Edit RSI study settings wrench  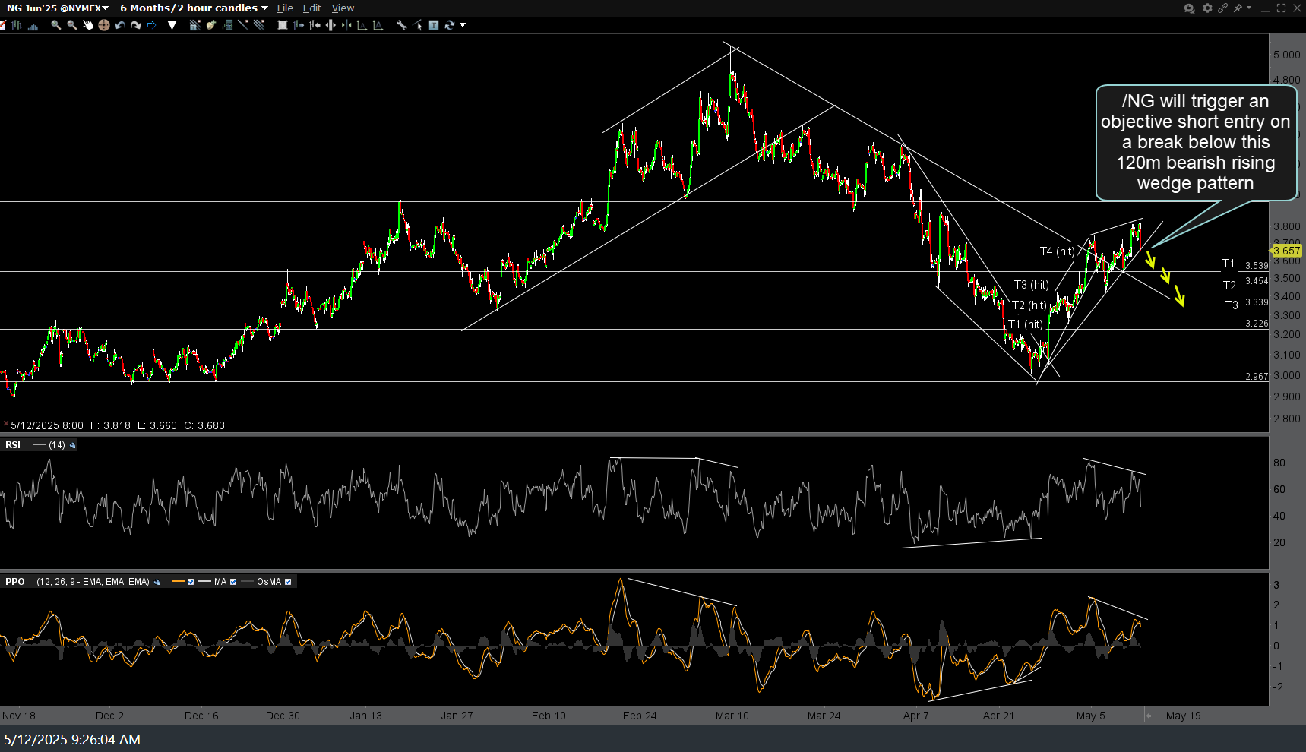pyautogui.click(x=73, y=445)
